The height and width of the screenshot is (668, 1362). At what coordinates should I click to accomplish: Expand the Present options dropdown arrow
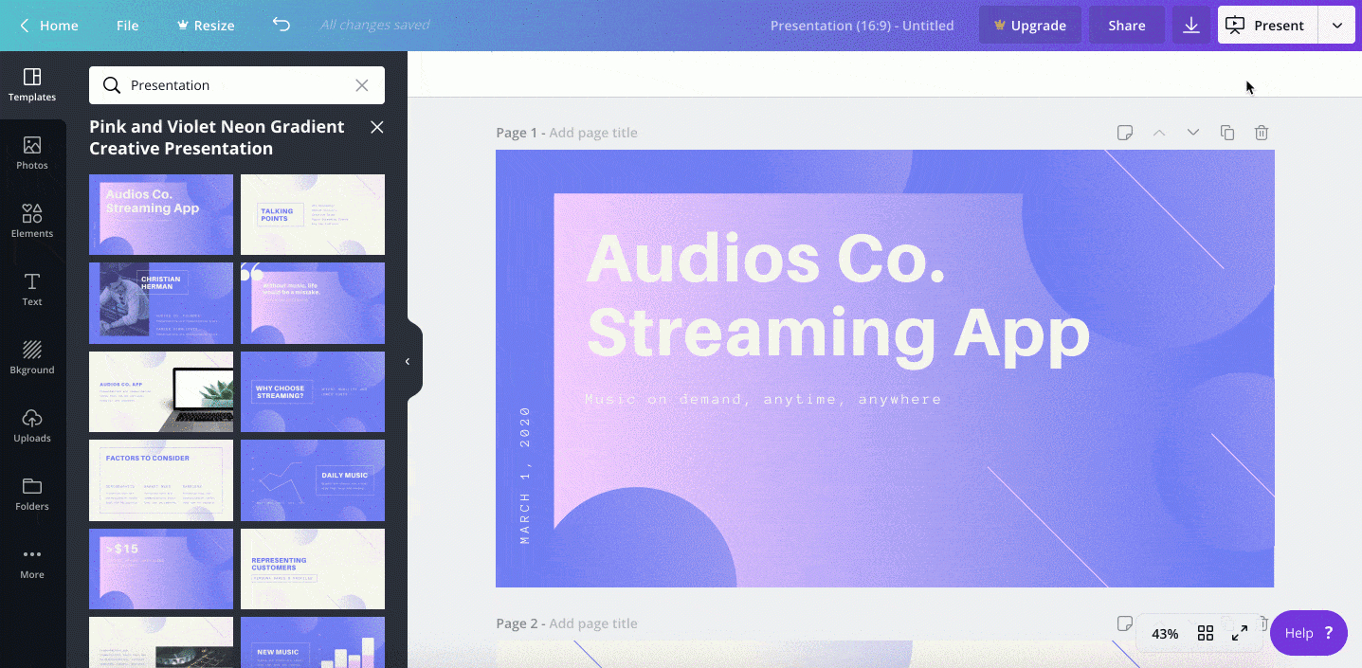click(x=1336, y=26)
